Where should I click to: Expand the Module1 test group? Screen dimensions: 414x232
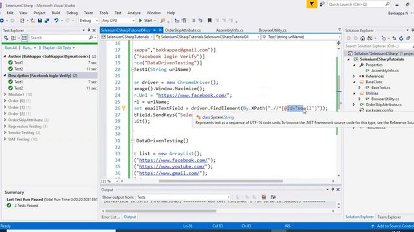5,94
